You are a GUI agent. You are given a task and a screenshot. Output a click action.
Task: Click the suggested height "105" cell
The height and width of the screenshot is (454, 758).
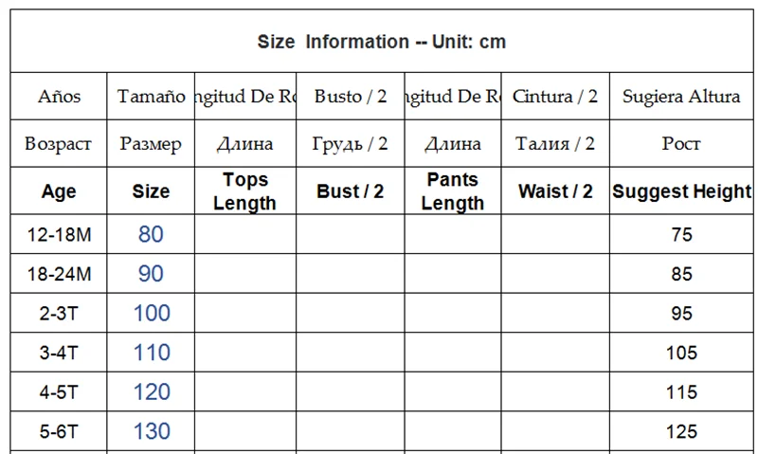coord(681,354)
